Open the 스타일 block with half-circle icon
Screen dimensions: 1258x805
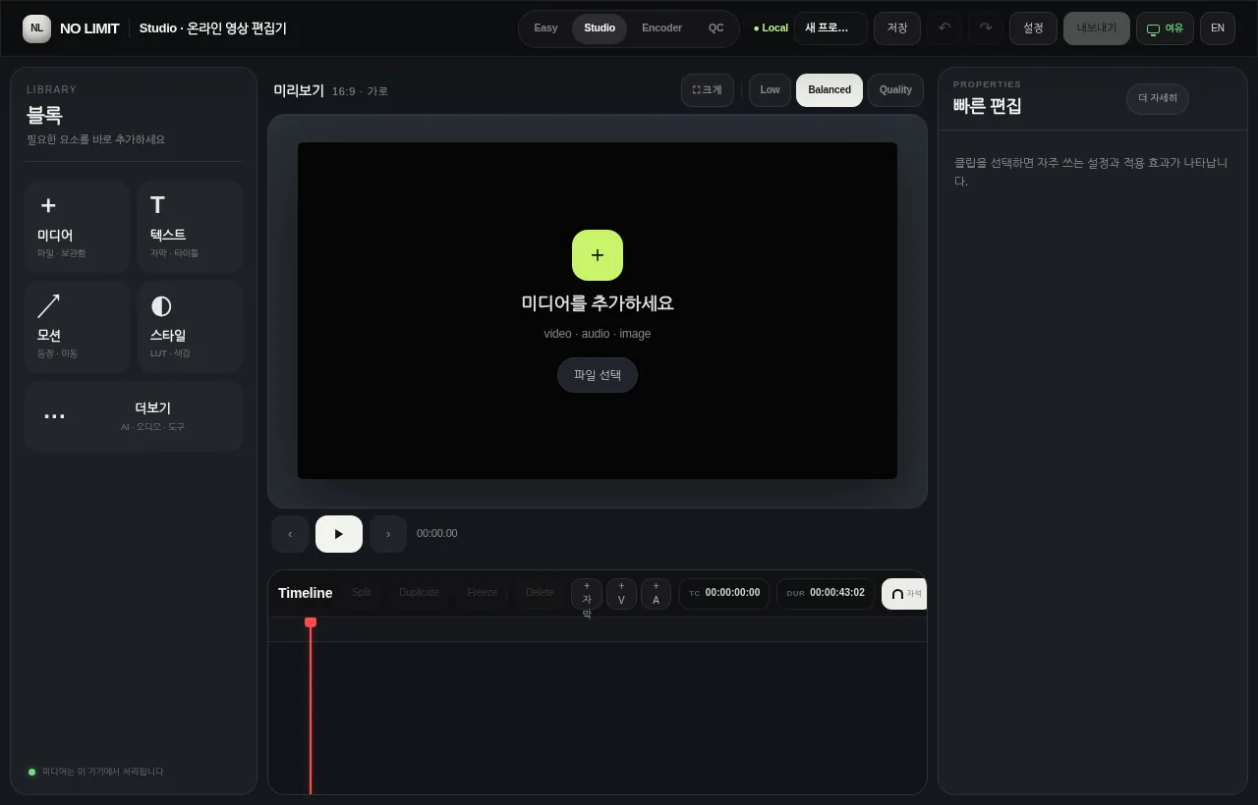click(190, 327)
